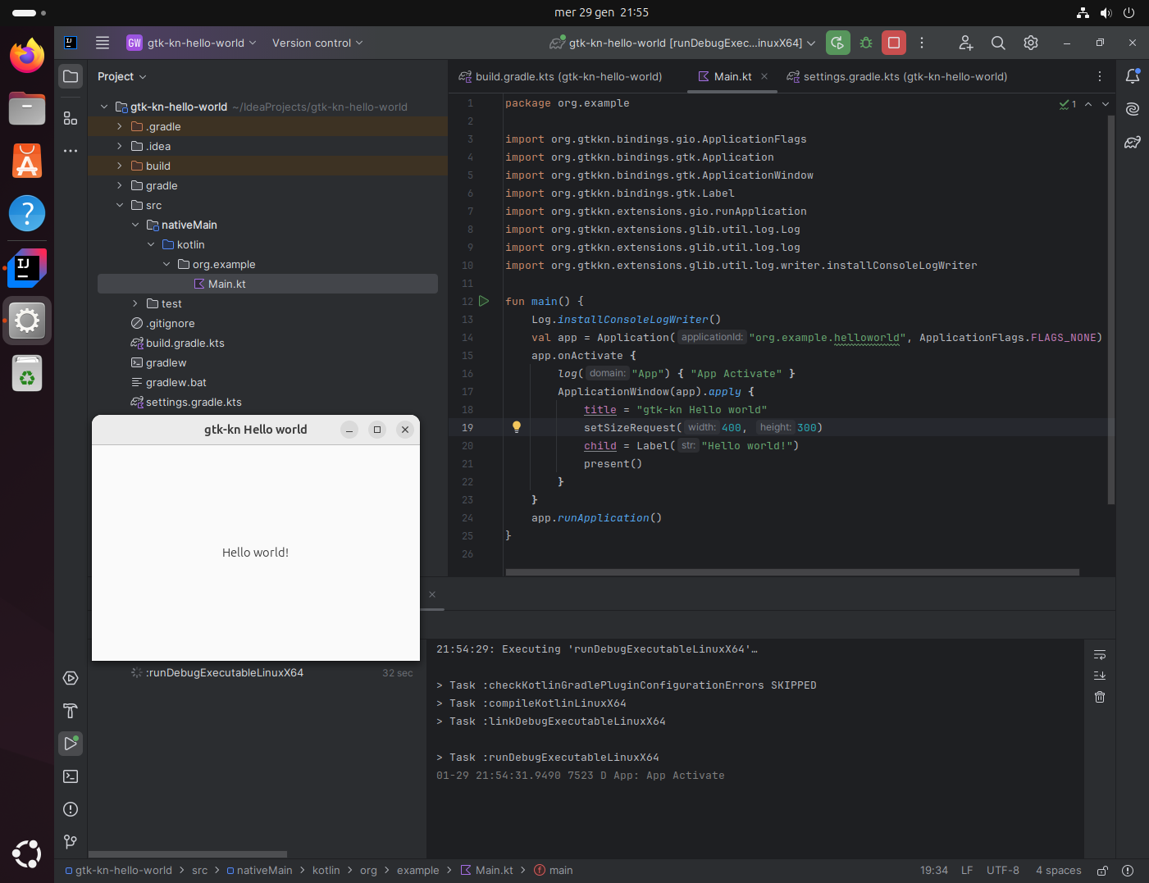Screen dimensions: 1149x883
Task: Click the 4 spaces indent widget
Action: pyautogui.click(x=1058, y=871)
